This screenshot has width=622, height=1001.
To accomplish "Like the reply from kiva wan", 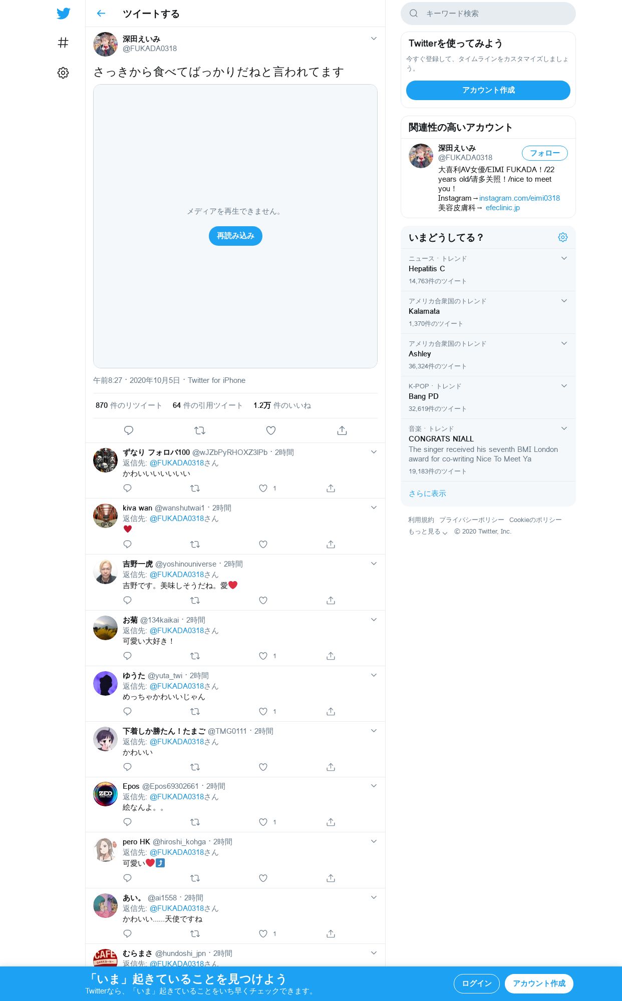I will point(263,544).
